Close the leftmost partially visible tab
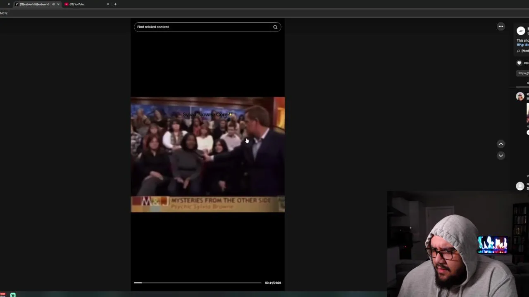 tap(9, 4)
